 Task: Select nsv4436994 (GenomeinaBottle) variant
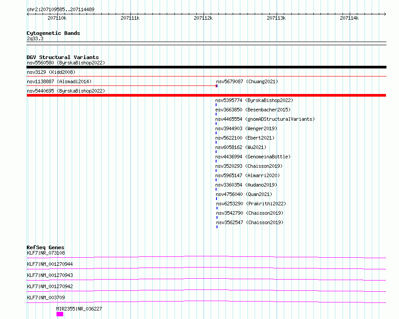pyautogui.click(x=253, y=157)
